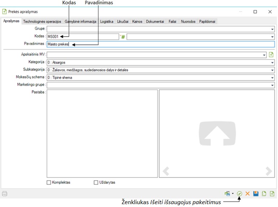
Task: Click the printer icon at bottom left
Action: coord(5,194)
